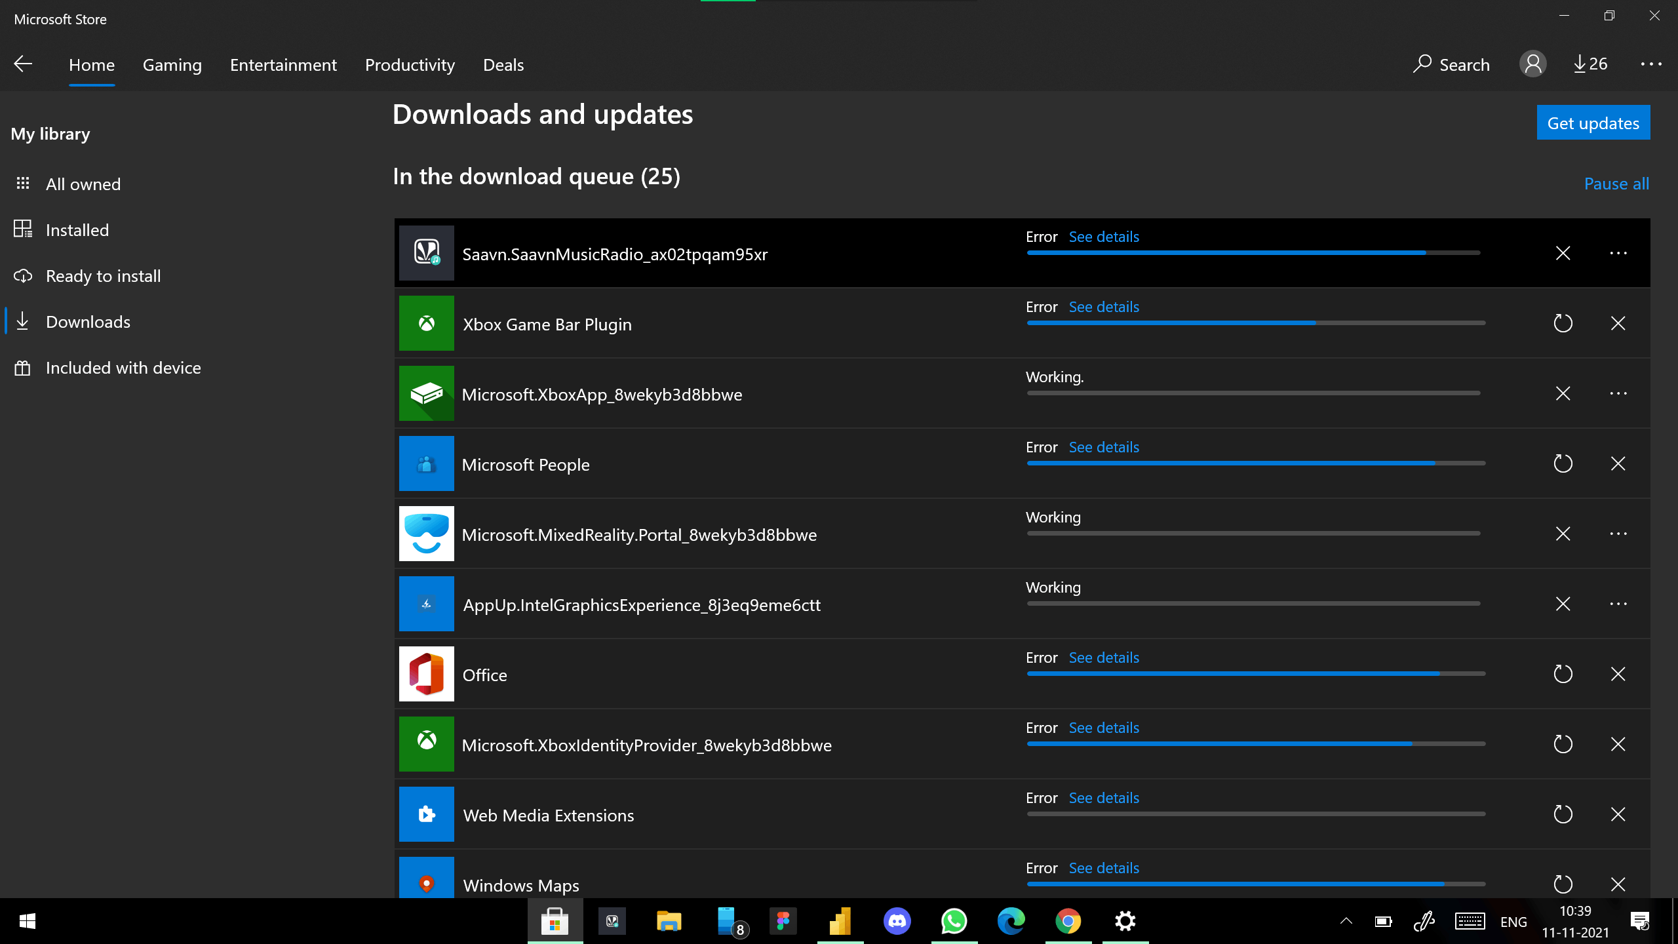Open the Saavn app icon thumbnail
This screenshot has height=944, width=1678.
[x=426, y=253]
